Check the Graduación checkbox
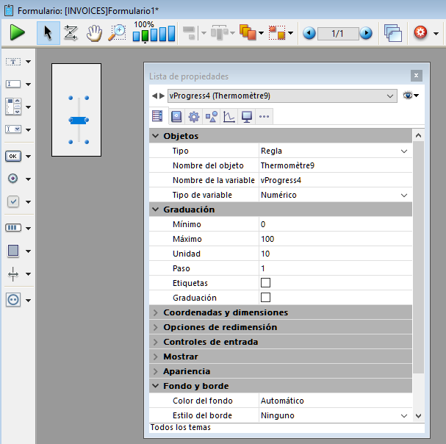This screenshot has height=444, width=446. pyautogui.click(x=265, y=298)
